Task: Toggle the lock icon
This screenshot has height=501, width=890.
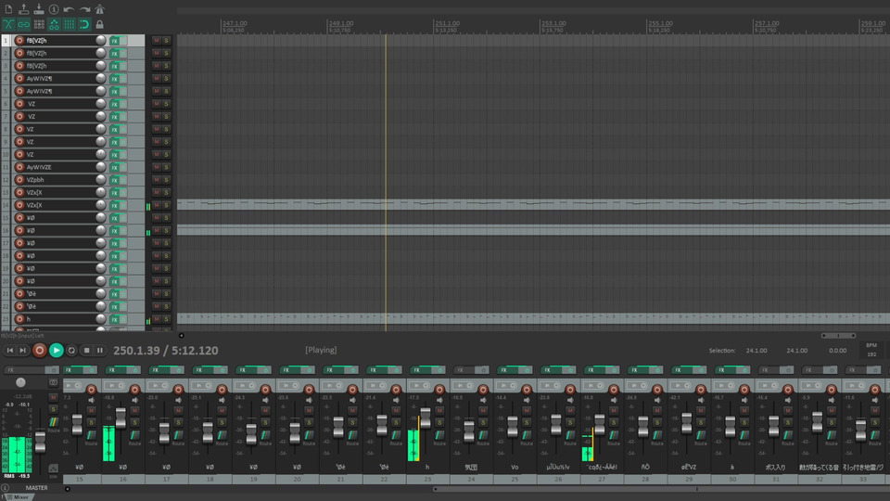Action: point(100,24)
